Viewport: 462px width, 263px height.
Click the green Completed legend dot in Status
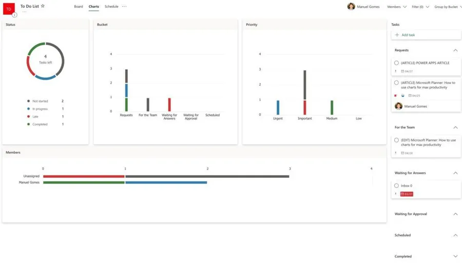click(x=28, y=124)
